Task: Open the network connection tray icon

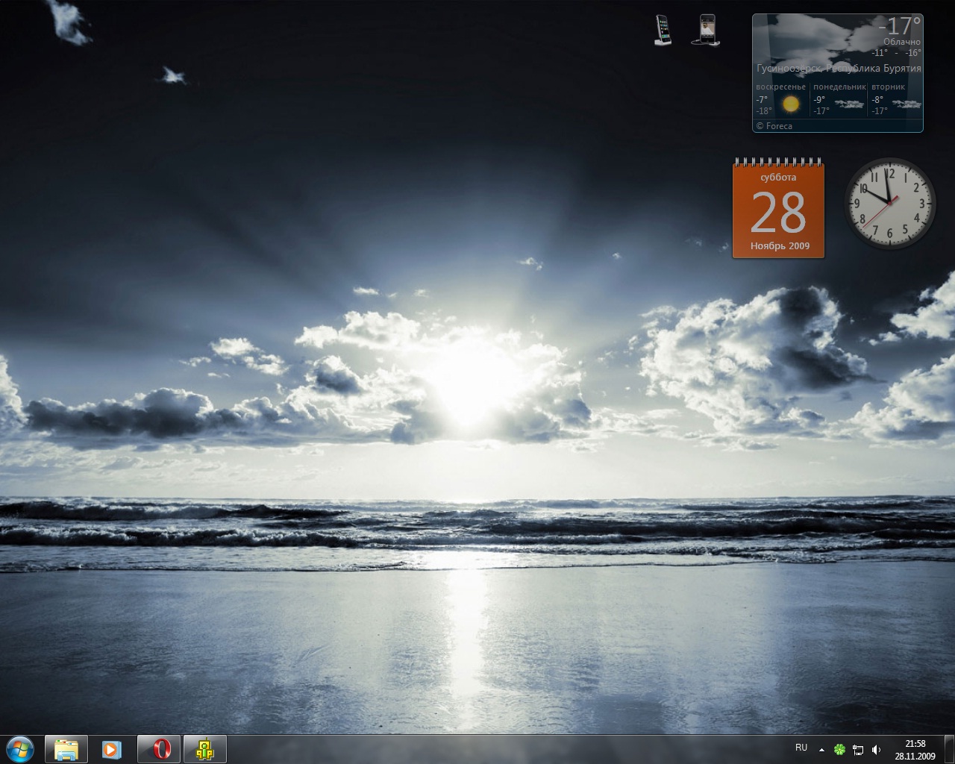Action: [858, 749]
